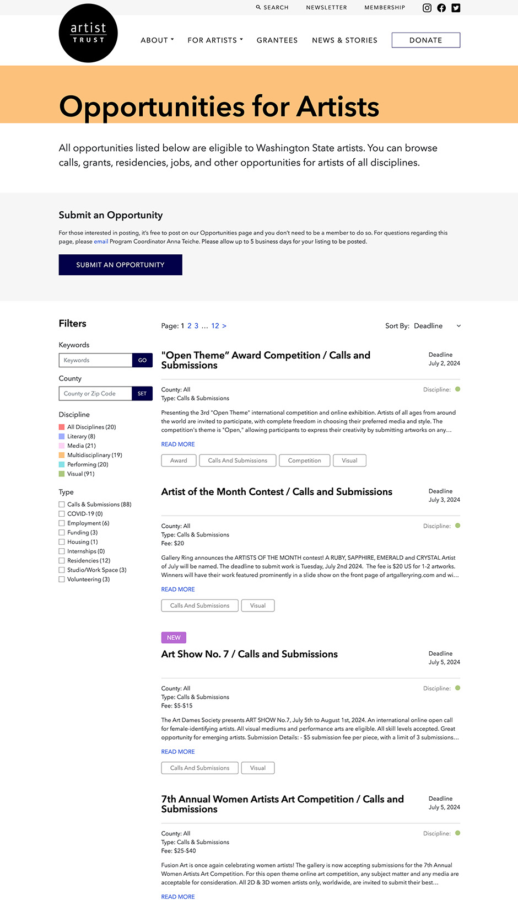Focus the County or Zip Code field
The width and height of the screenshot is (518, 900).
pyautogui.click(x=95, y=393)
